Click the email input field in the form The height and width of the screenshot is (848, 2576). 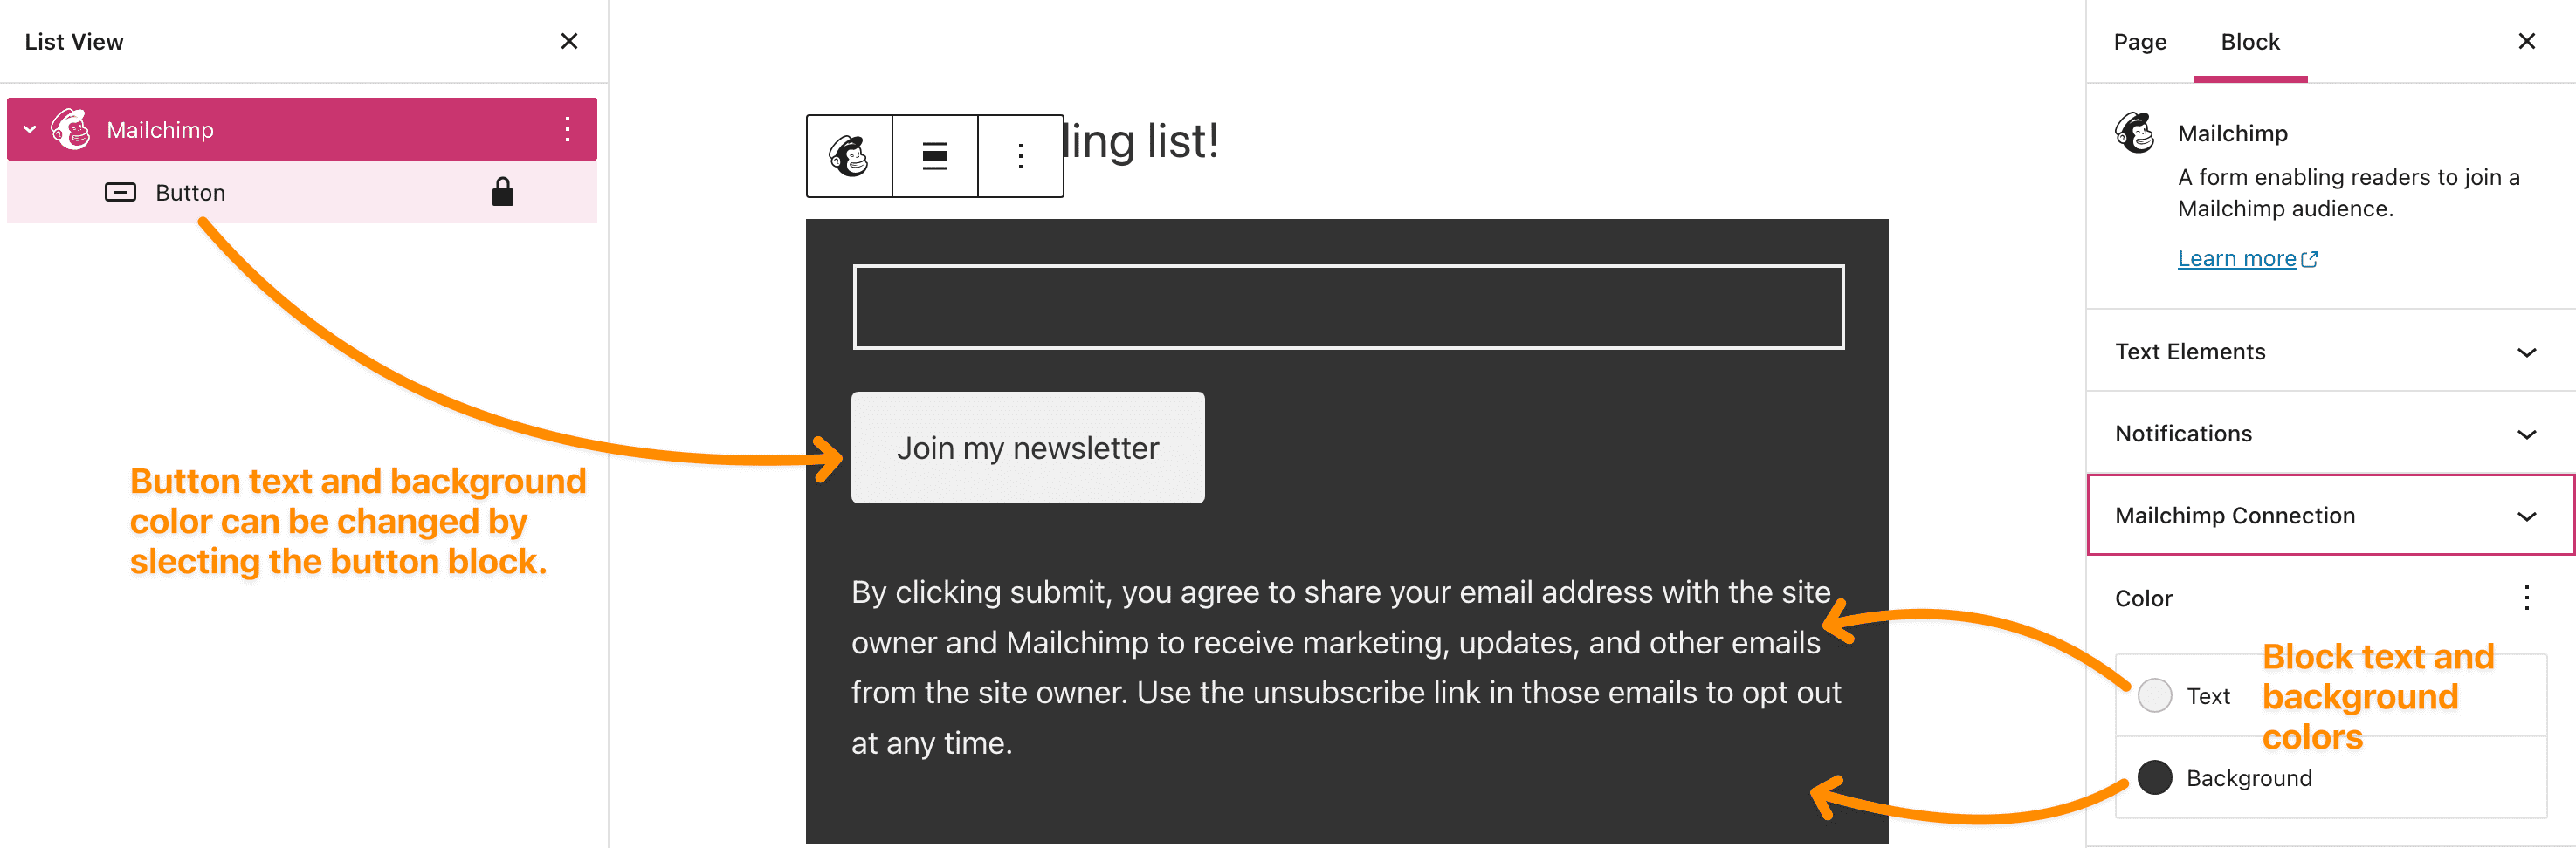1347,306
